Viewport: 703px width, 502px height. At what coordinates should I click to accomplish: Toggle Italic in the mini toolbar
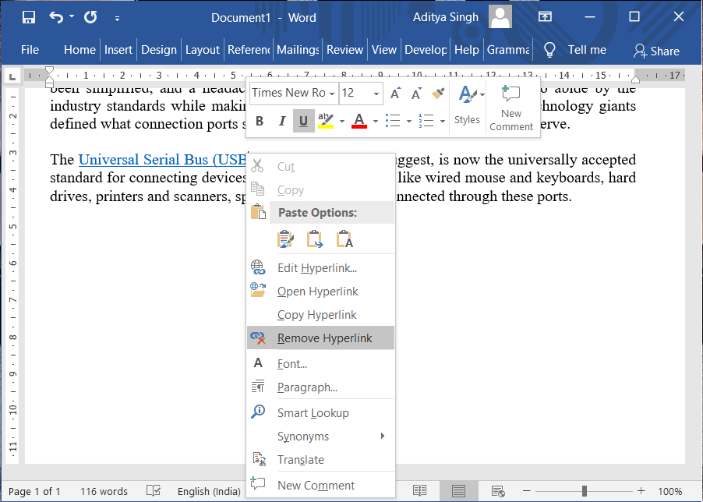[281, 121]
